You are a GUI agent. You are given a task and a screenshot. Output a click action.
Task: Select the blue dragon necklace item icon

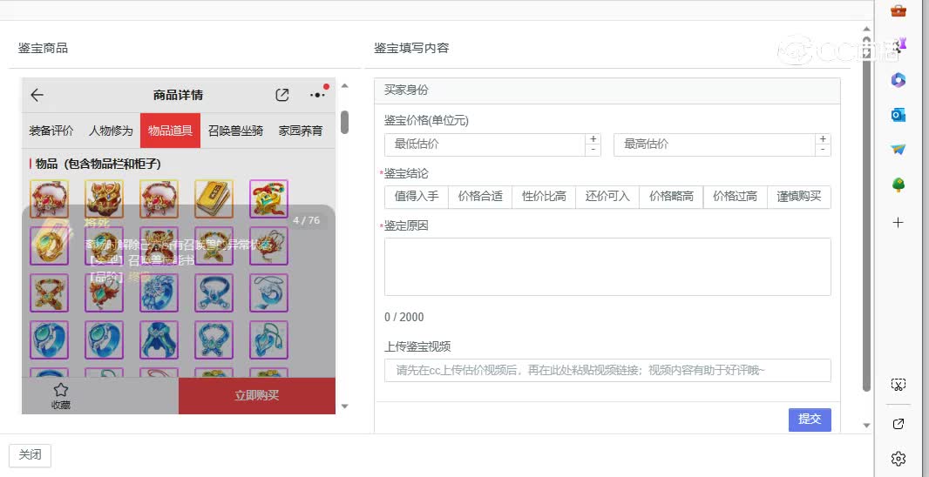[269, 293]
